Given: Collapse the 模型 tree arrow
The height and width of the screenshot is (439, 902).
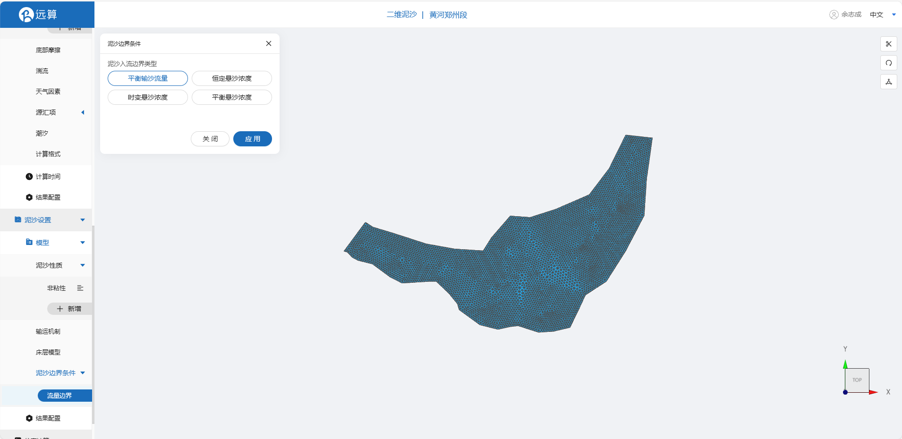Looking at the screenshot, I should (x=83, y=243).
